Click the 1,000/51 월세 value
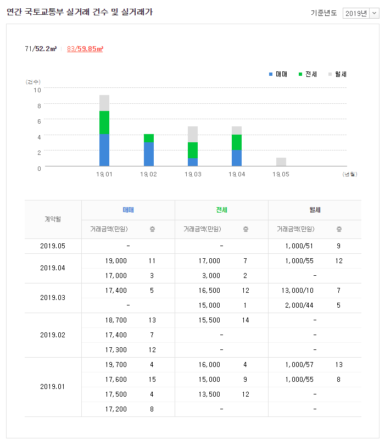Image resolution: width=385 pixels, height=445 pixels. pyautogui.click(x=299, y=246)
